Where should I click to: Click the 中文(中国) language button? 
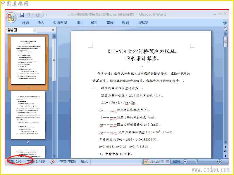[68, 162]
